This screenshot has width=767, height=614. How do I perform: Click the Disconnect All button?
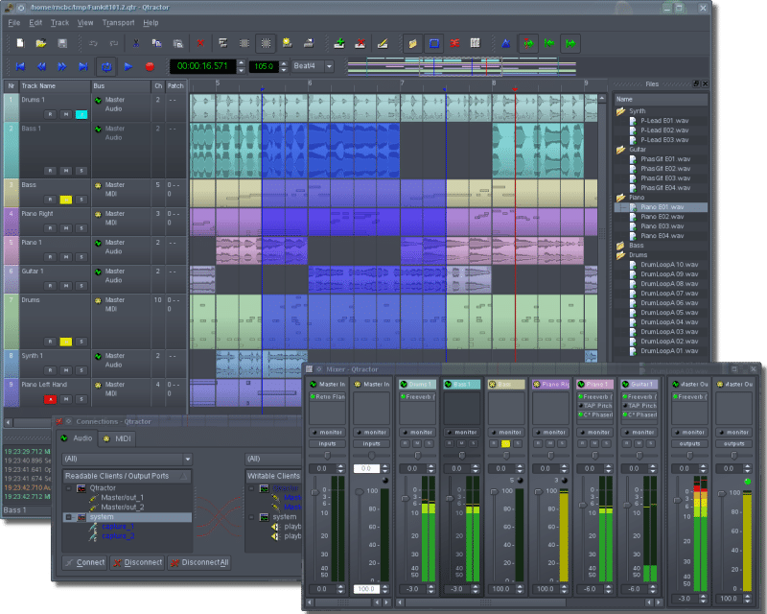(x=199, y=562)
